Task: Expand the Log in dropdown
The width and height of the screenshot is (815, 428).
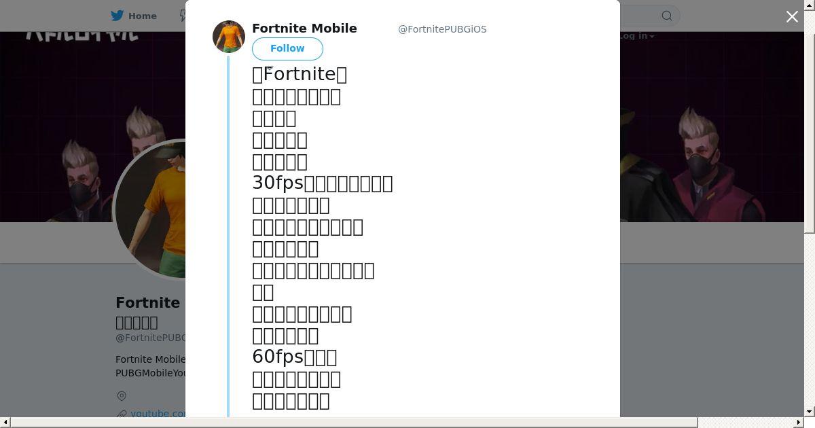Action: pyautogui.click(x=636, y=36)
